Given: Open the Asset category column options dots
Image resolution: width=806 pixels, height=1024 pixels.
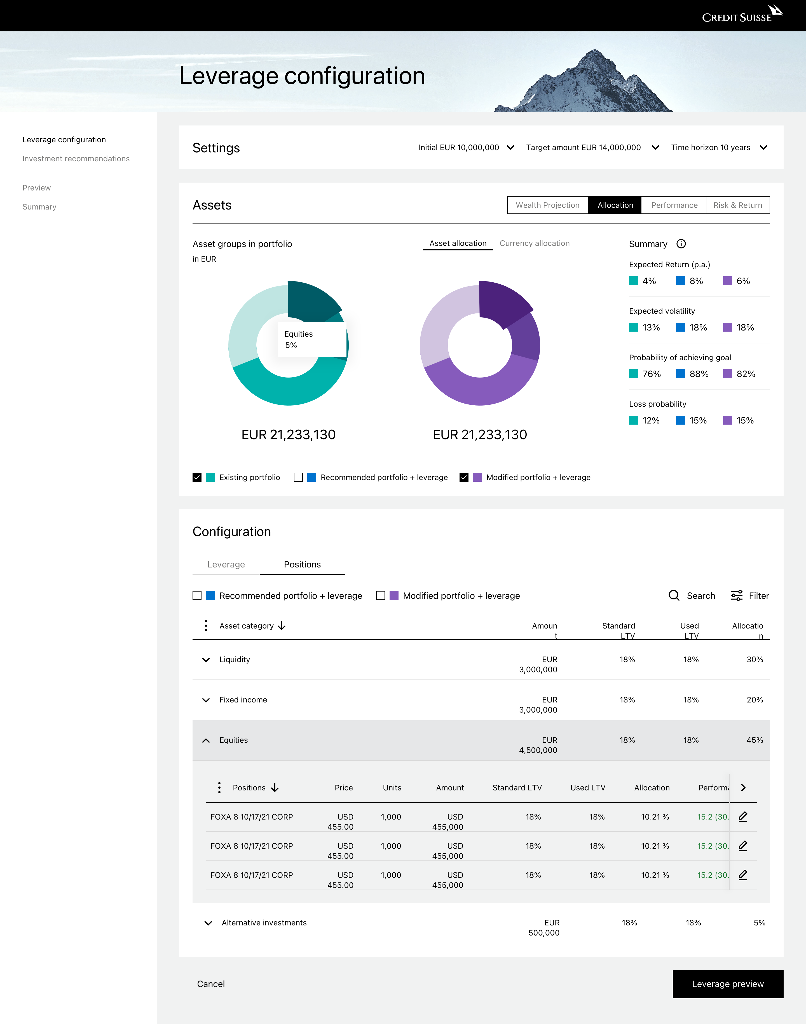Looking at the screenshot, I should 206,626.
